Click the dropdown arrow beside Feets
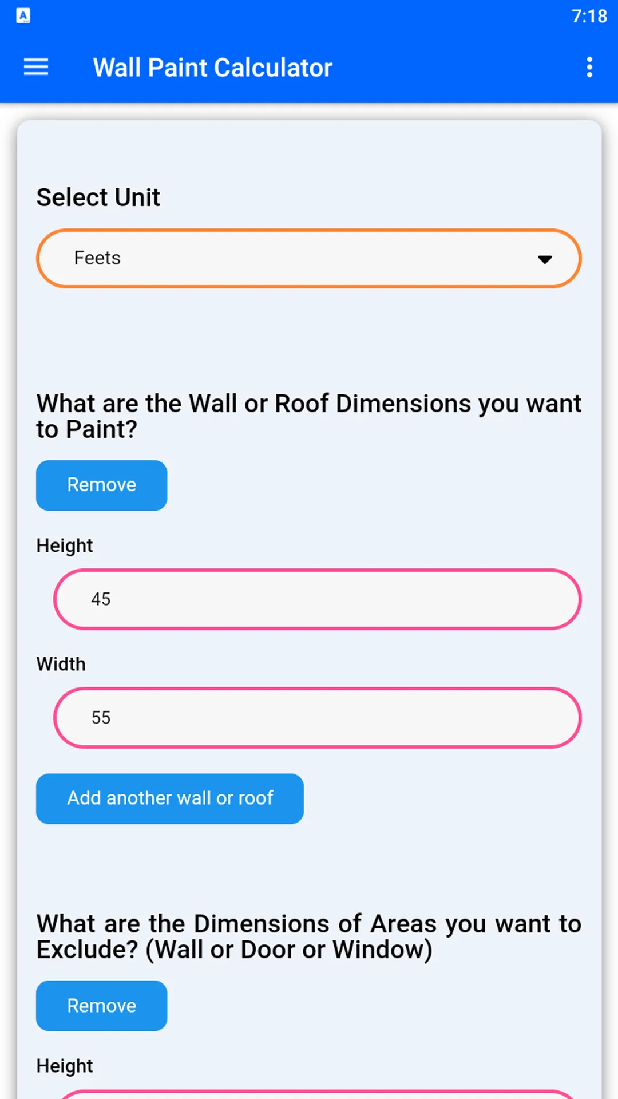 coord(545,259)
